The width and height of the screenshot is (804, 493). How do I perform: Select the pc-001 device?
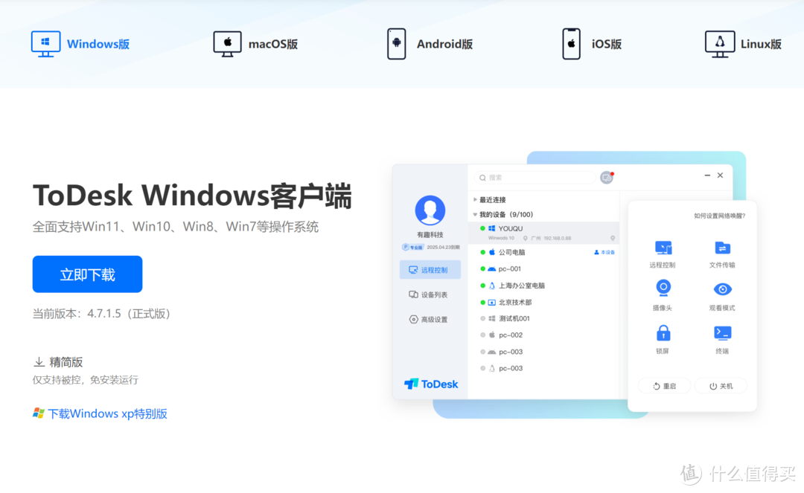[543, 268]
